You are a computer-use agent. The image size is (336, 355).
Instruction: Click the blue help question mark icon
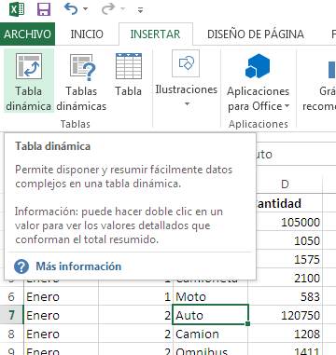pos(21,266)
